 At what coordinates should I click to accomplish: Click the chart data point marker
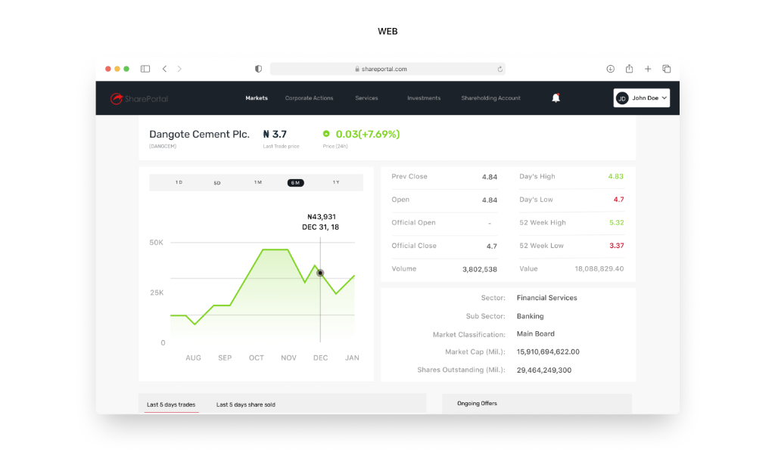[320, 273]
